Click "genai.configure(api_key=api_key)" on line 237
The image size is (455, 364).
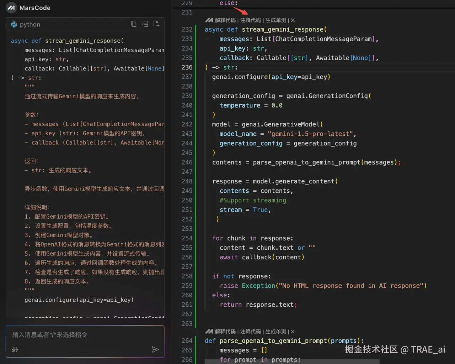pyautogui.click(x=271, y=77)
